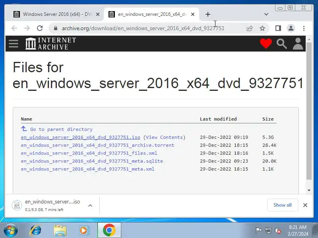Viewport: 318px width, 238px height.
Task: Click the browser forward arrow
Action: point(27,28)
